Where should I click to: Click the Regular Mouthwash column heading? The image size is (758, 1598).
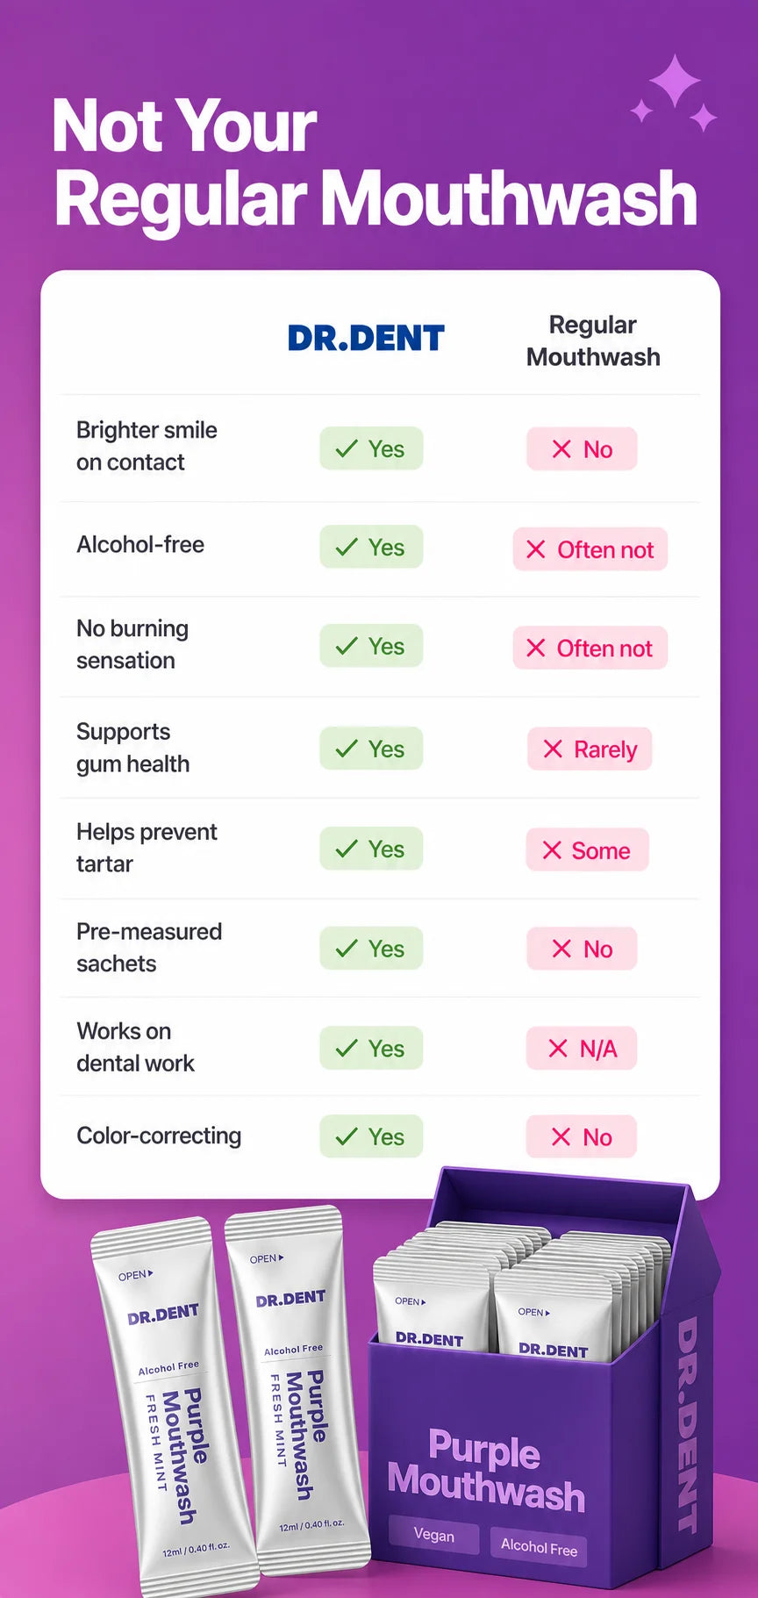coord(593,340)
